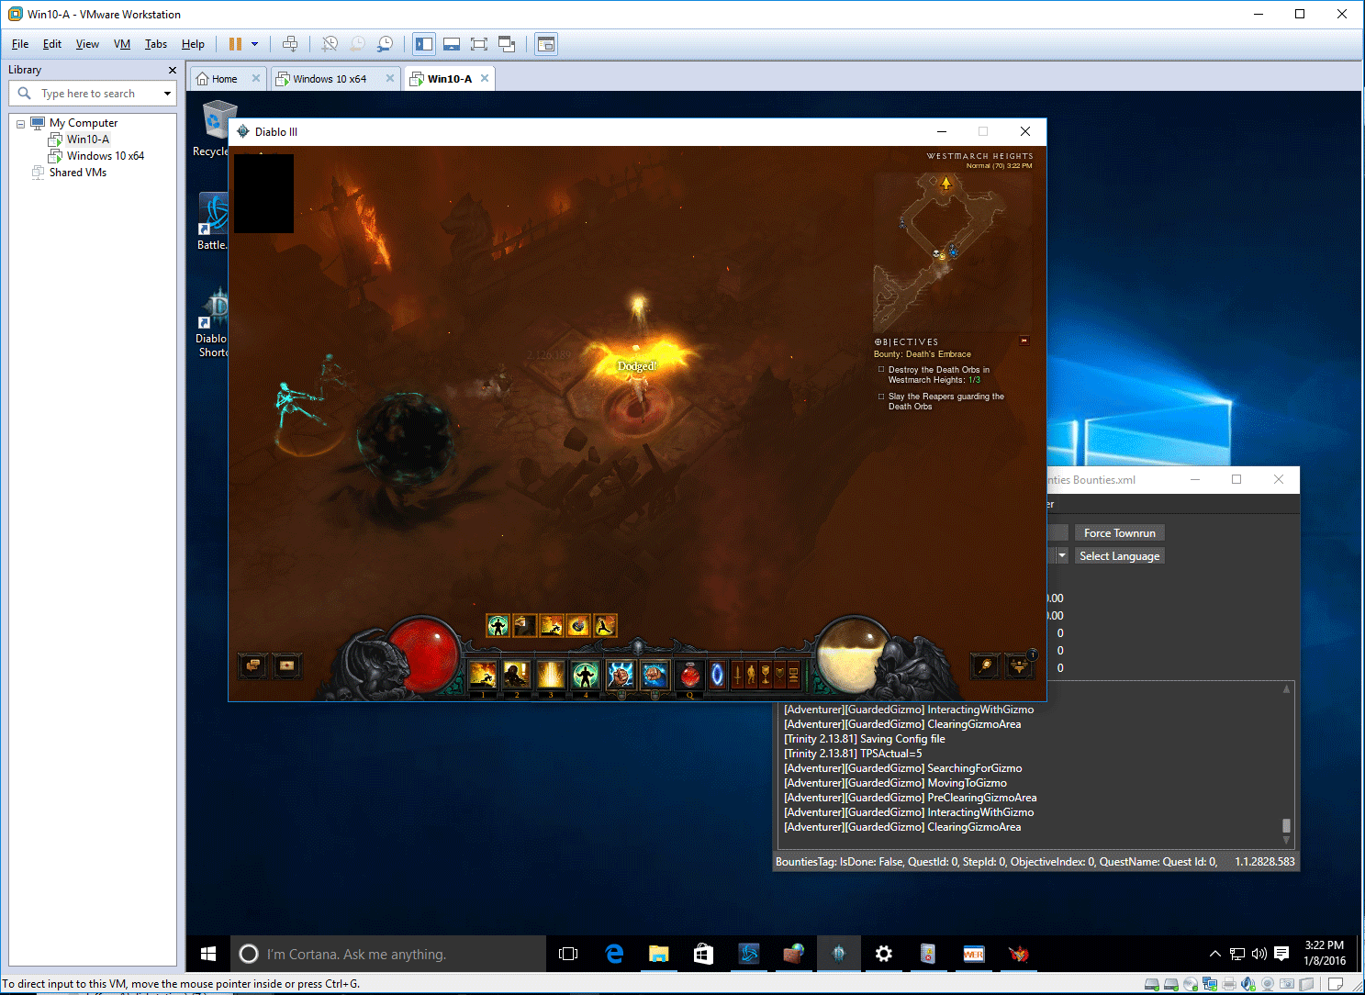Open the Action Center notification icon
The image size is (1365, 995).
point(1281,955)
